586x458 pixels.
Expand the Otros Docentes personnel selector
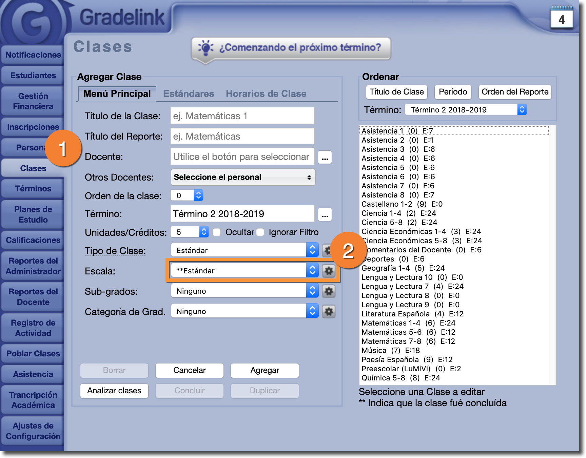243,178
